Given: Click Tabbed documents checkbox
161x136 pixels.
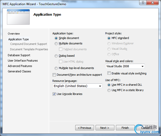Looking at the screenshot, I should tap(61, 49).
